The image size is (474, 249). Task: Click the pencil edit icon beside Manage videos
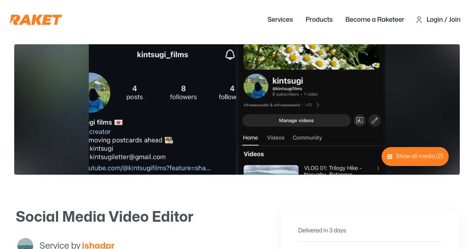(375, 121)
